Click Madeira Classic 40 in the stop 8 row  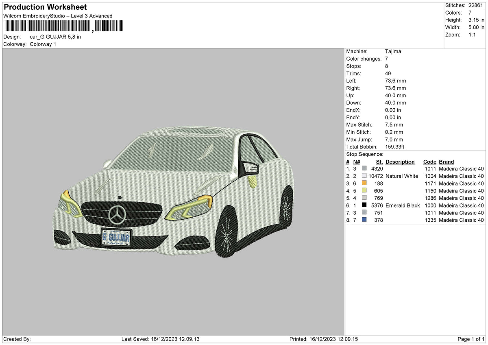click(461, 220)
